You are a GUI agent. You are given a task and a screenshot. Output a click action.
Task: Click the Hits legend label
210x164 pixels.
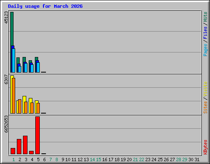(x=205, y=17)
